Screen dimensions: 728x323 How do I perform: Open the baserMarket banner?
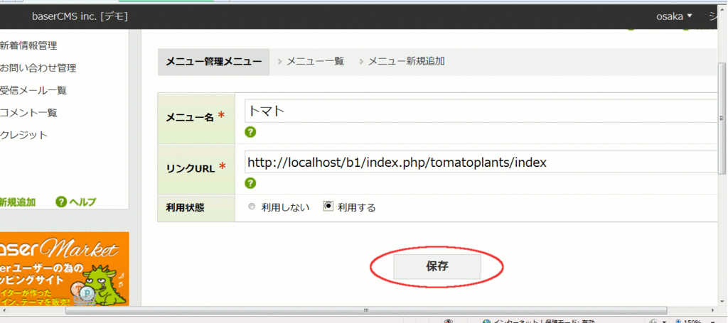tap(64, 269)
